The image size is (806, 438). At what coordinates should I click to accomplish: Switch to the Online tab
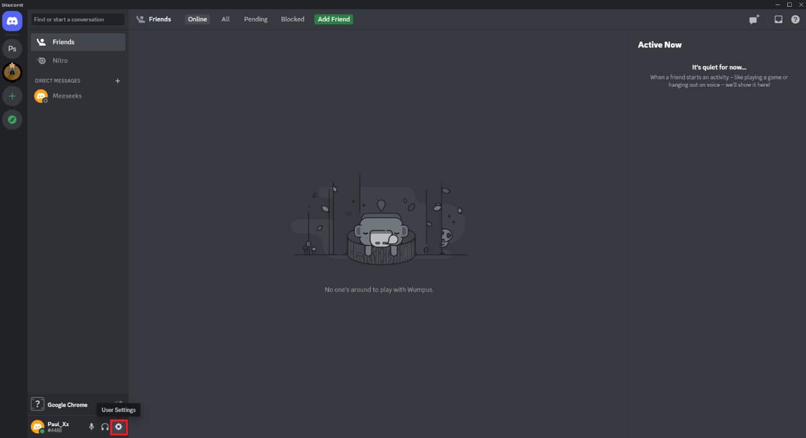(x=197, y=19)
